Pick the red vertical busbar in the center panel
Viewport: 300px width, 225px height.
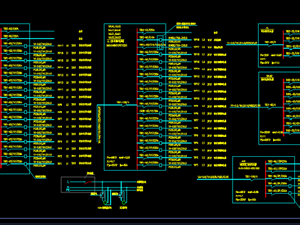tap(137, 99)
